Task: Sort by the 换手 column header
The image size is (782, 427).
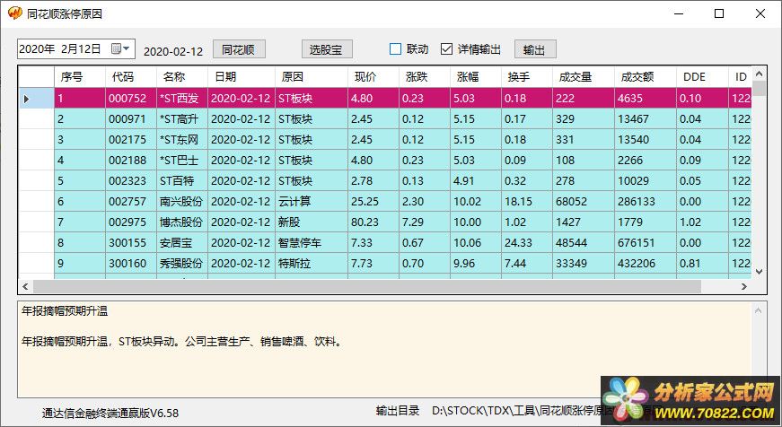Action: tap(527, 77)
